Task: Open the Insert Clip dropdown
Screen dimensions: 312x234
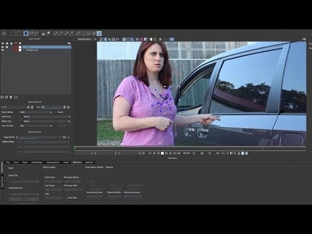Action: coord(45,116)
